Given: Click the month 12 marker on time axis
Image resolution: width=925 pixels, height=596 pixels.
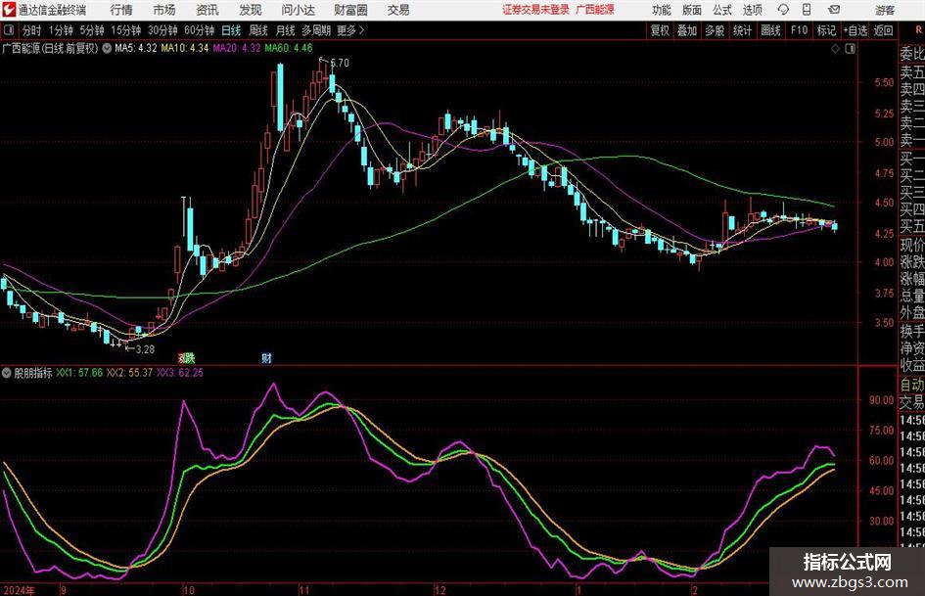Looking at the screenshot, I should point(440,590).
